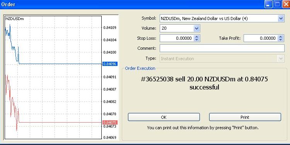
Task: Click OK to confirm the order
Action: [x=164, y=117]
